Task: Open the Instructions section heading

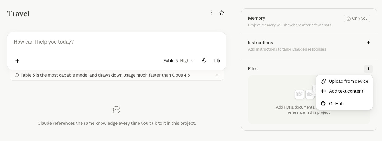Action: (x=260, y=43)
